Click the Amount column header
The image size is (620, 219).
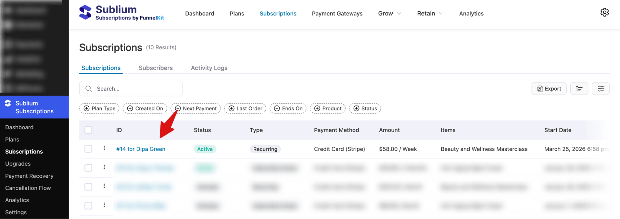point(389,130)
